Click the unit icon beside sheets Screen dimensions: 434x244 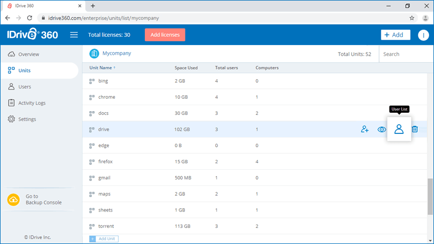[x=92, y=210]
